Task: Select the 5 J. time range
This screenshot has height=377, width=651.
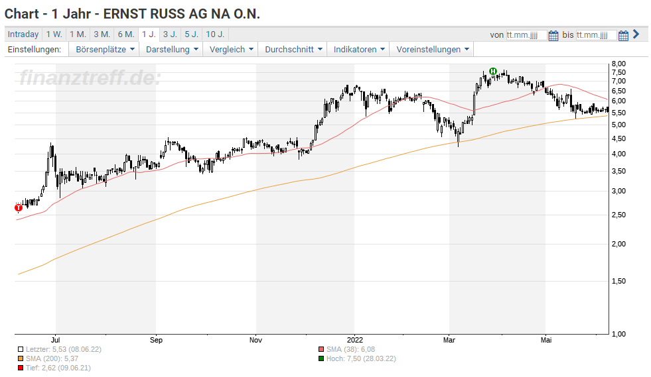Action: 191,34
